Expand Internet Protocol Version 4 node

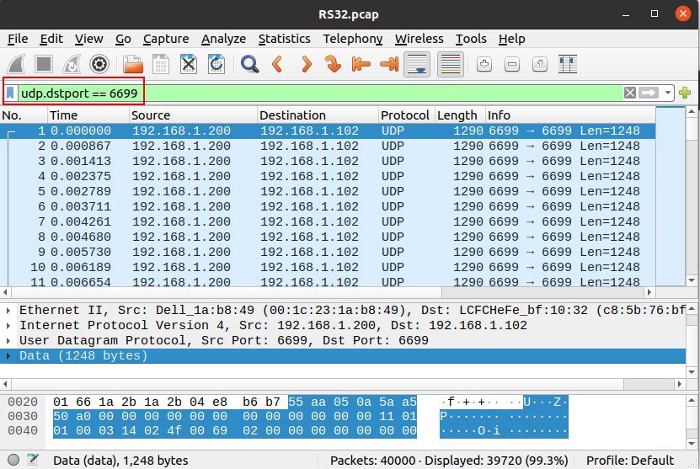(x=8, y=325)
